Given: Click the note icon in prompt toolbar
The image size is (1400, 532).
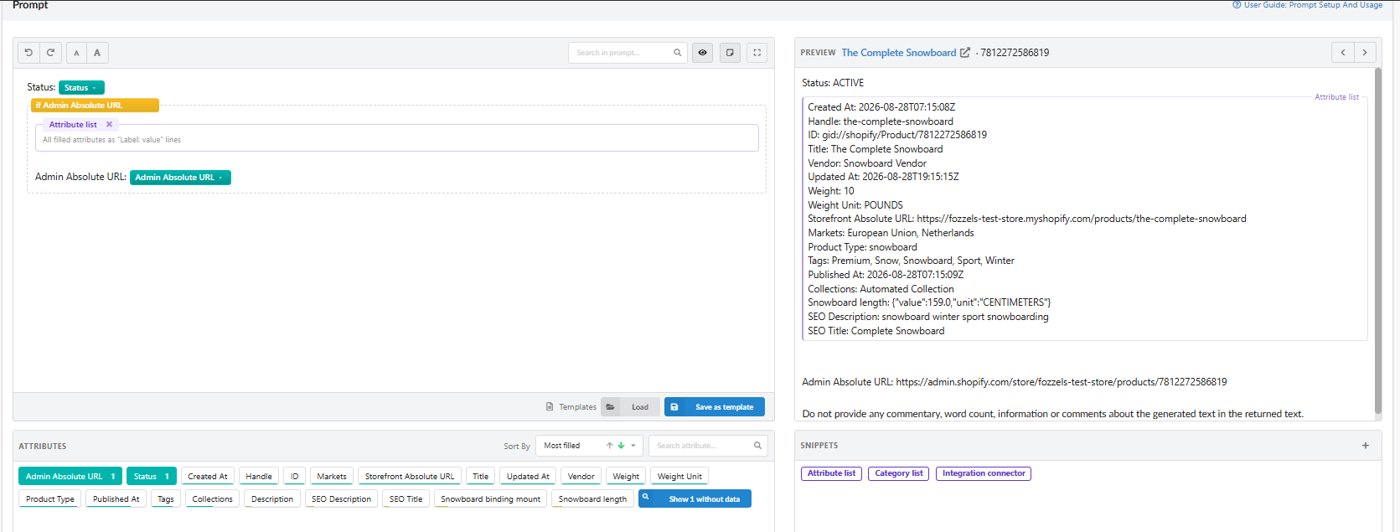Looking at the screenshot, I should point(730,53).
